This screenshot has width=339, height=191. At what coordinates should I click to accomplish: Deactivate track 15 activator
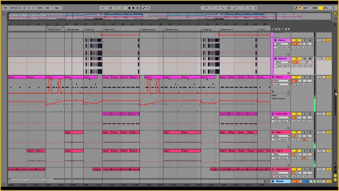point(296,40)
